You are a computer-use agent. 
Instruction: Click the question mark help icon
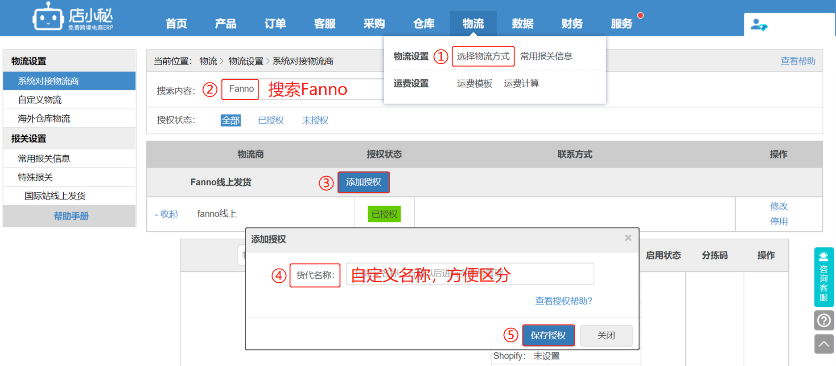coord(824,320)
